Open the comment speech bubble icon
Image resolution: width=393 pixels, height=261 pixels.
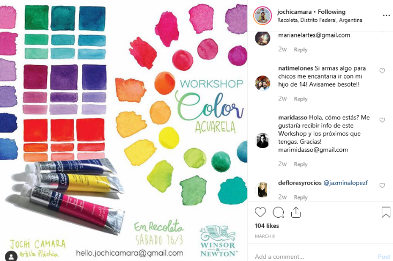point(278,212)
